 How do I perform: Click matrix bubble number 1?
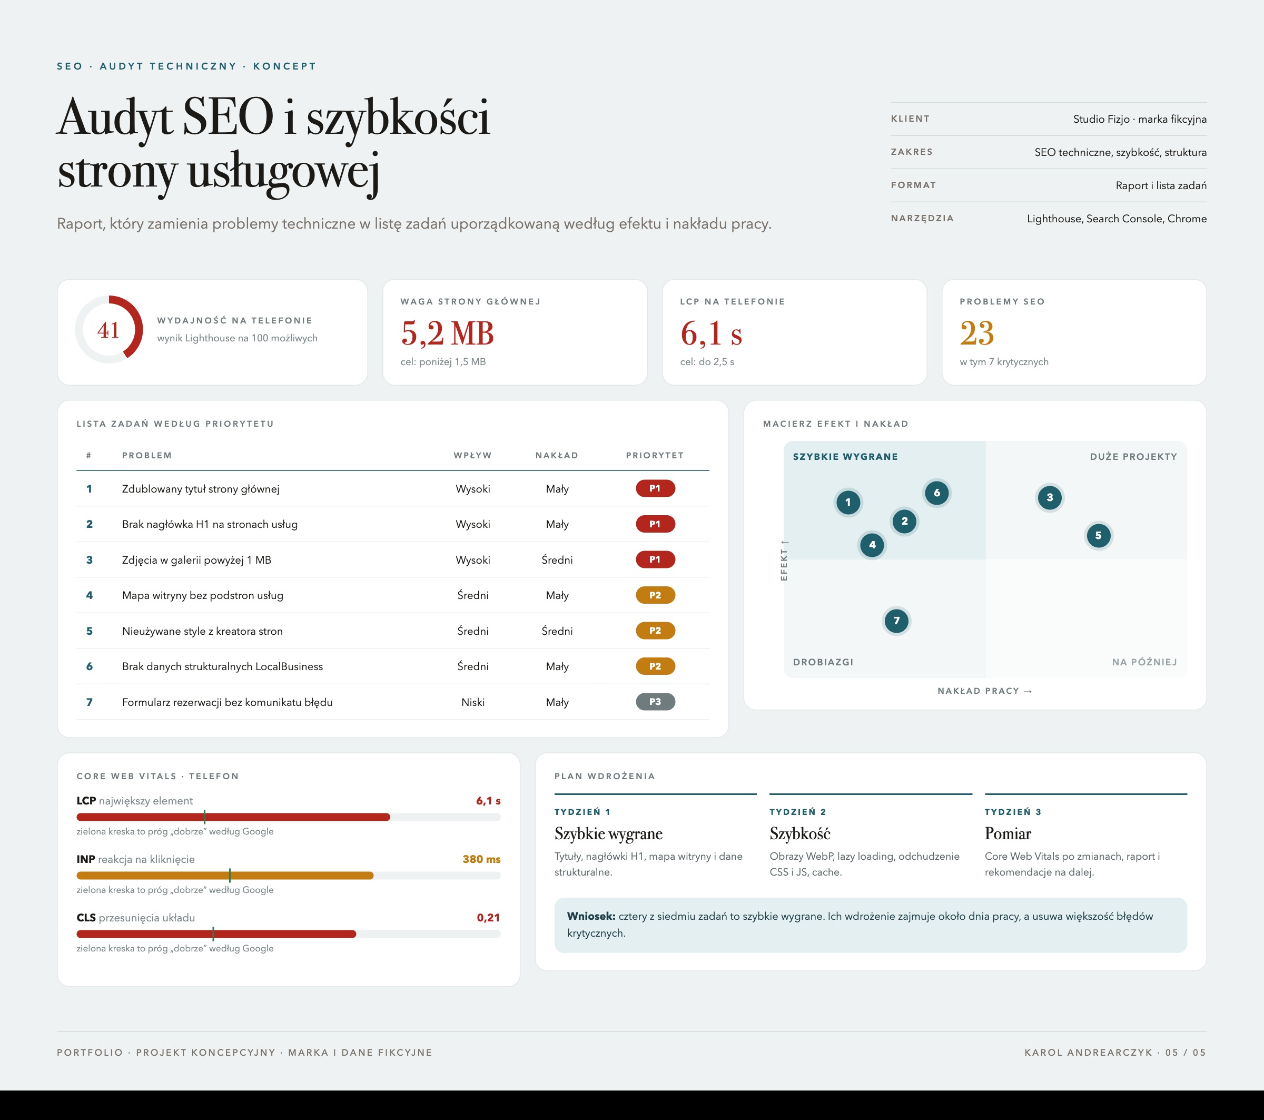click(848, 502)
